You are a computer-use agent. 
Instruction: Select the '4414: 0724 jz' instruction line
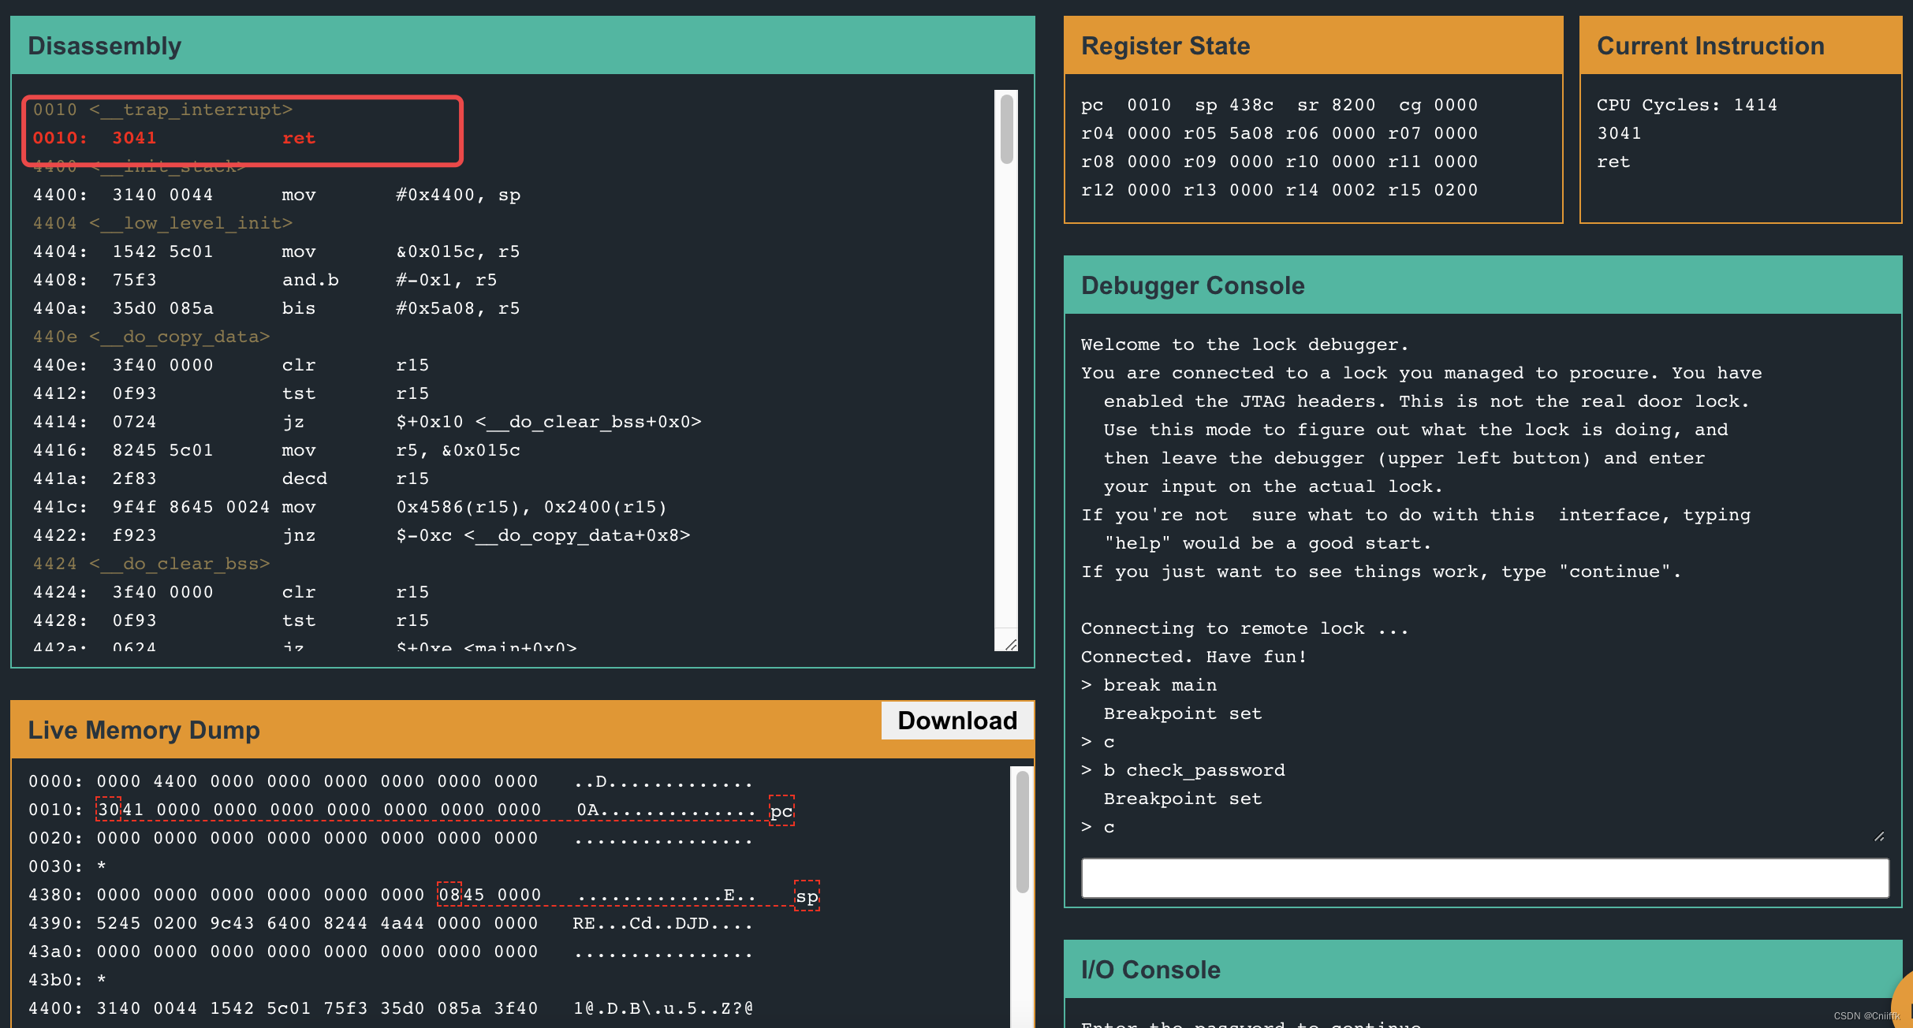coord(367,422)
